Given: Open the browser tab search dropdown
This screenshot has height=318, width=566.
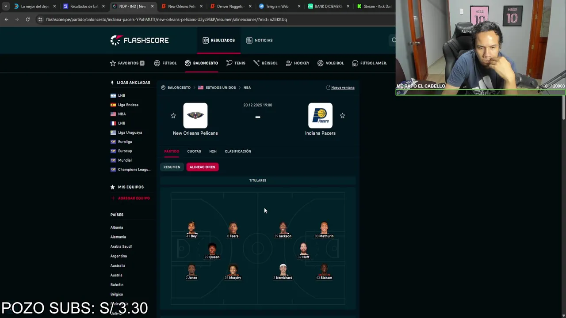Looking at the screenshot, I should tap(6, 7).
